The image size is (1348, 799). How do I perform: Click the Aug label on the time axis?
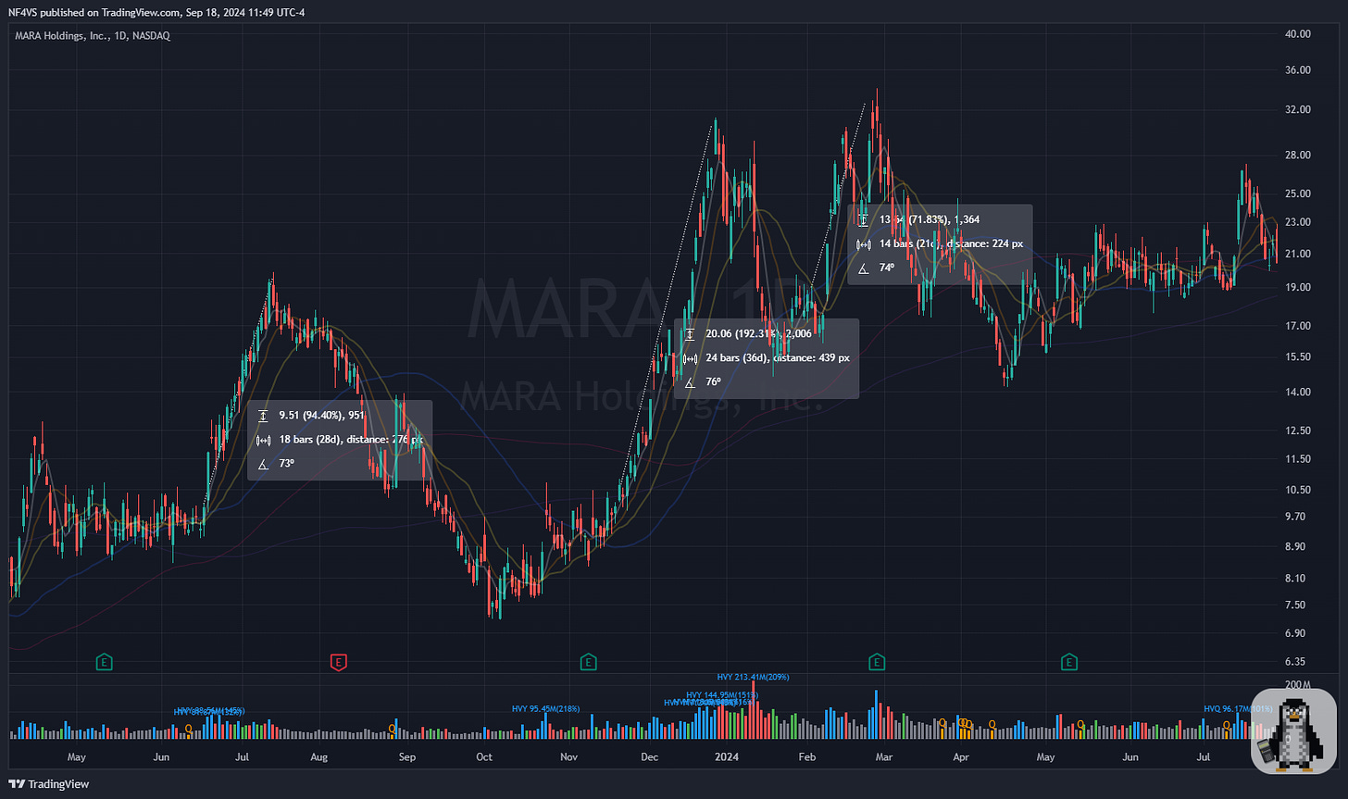[x=319, y=757]
